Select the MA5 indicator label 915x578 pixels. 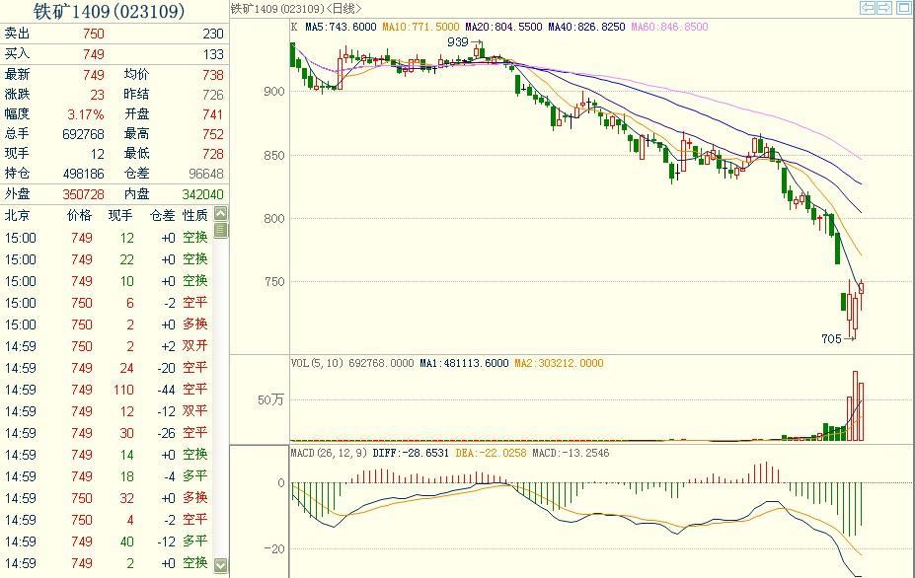click(x=341, y=27)
